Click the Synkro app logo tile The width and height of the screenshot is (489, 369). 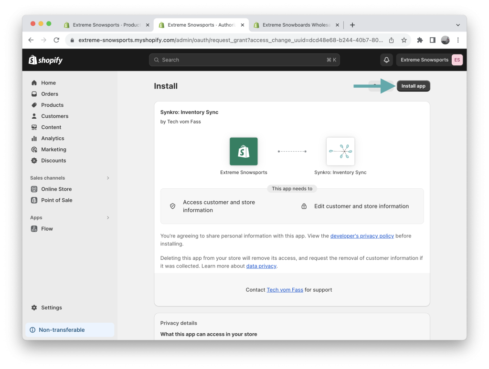click(x=340, y=151)
